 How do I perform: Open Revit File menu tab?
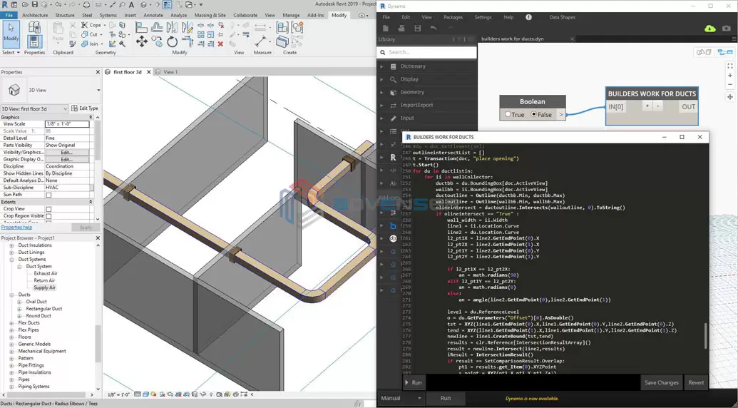(9, 15)
